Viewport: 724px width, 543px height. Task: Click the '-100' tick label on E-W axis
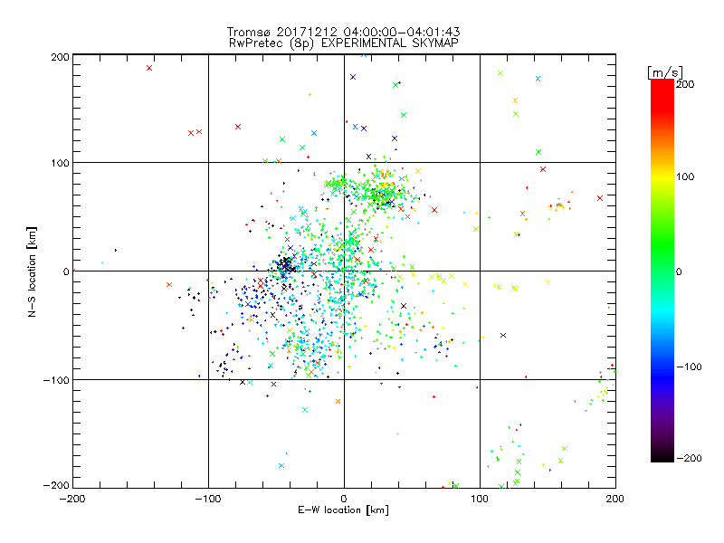[x=208, y=500]
